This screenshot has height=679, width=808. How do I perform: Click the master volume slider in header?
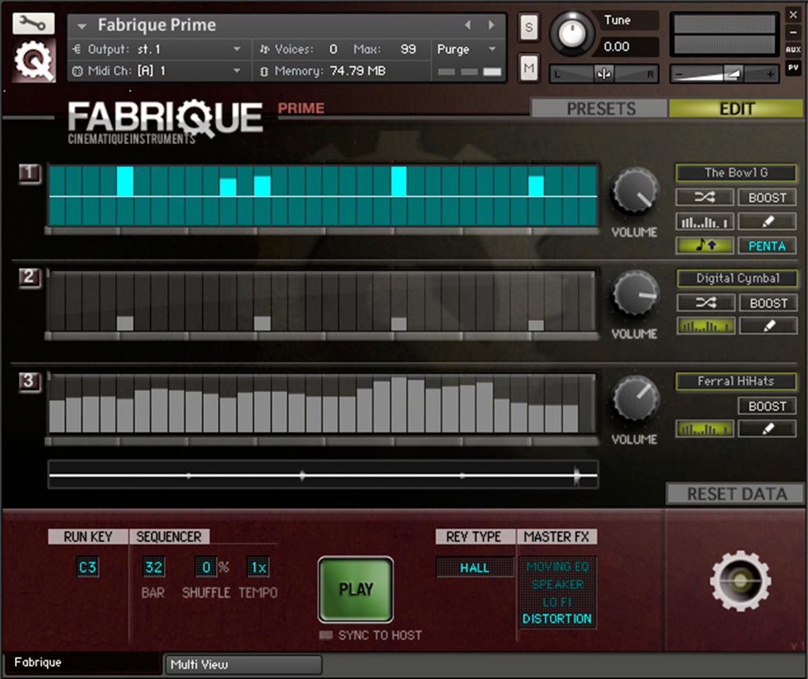pos(725,75)
